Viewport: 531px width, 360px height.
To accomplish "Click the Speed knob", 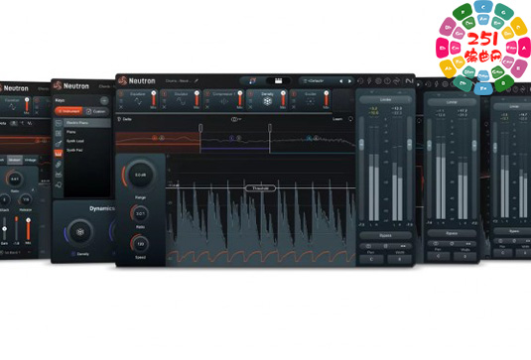I will [140, 244].
